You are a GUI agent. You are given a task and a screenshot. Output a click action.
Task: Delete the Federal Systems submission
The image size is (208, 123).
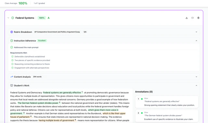(x=198, y=18)
